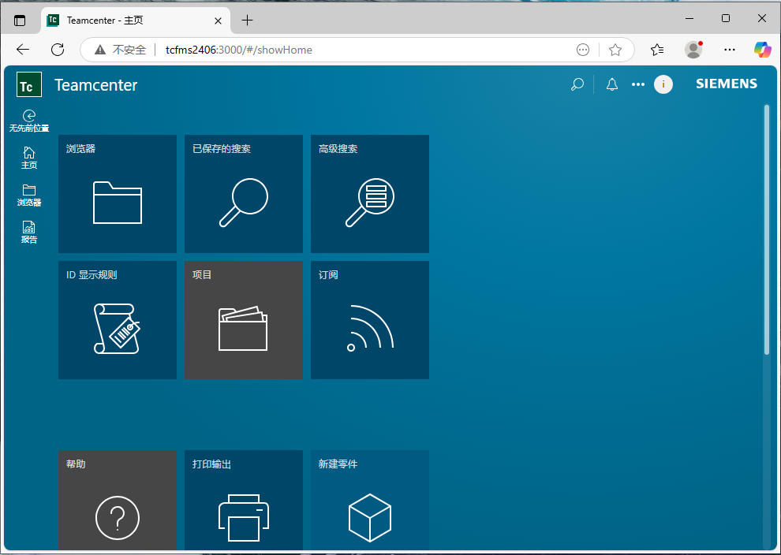This screenshot has width=781, height=555.
Task: Open 浏览器 in the left sidebar
Action: pyautogui.click(x=29, y=196)
